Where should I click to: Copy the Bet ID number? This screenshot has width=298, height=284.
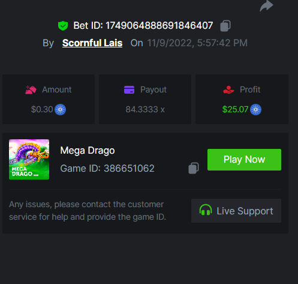click(225, 26)
